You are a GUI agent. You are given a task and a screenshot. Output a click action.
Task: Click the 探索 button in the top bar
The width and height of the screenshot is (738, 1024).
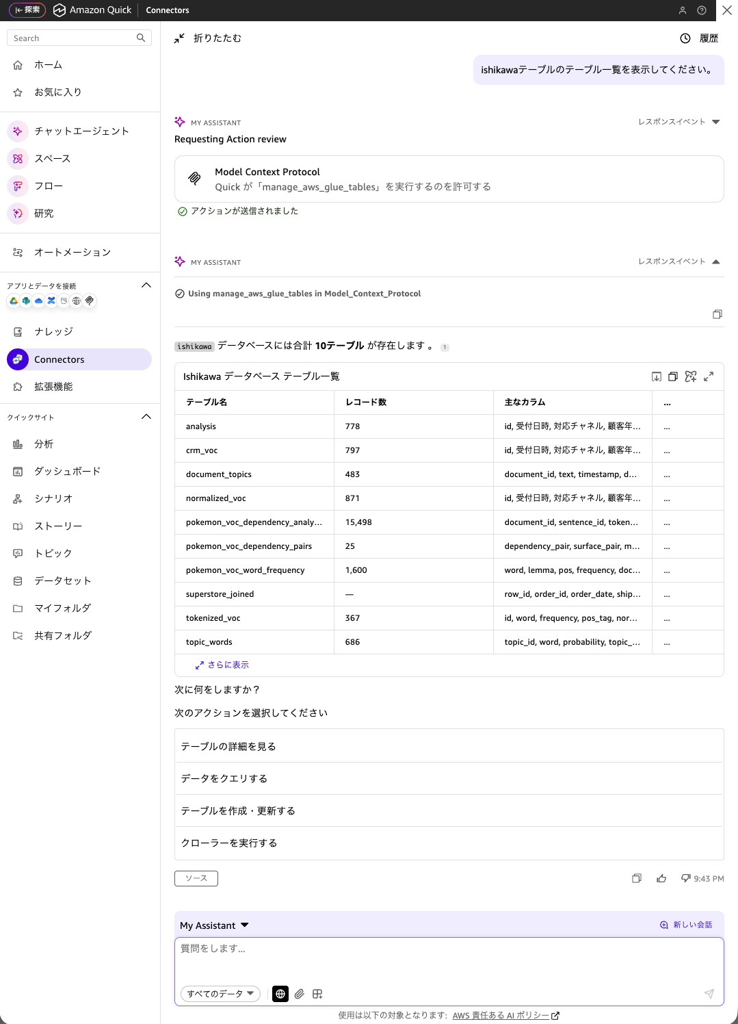pyautogui.click(x=27, y=10)
